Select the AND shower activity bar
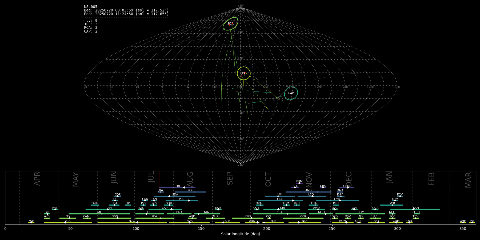The height and width of the screenshot is (240, 480). coord(309,192)
